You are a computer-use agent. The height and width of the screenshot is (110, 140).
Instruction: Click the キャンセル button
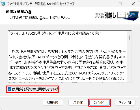coord(125,103)
